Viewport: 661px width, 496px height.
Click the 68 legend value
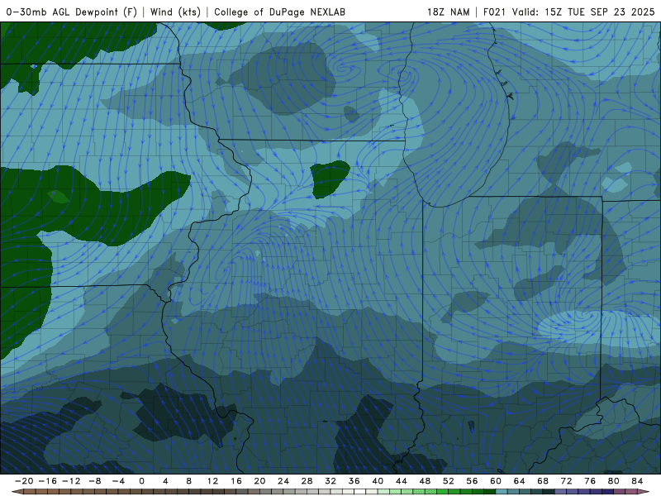pyautogui.click(x=543, y=481)
